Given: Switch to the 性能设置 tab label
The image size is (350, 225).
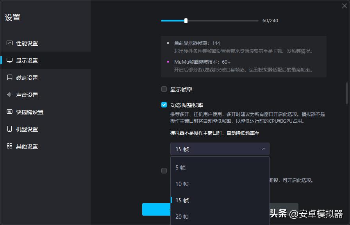Looking at the screenshot, I should pyautogui.click(x=27, y=43).
